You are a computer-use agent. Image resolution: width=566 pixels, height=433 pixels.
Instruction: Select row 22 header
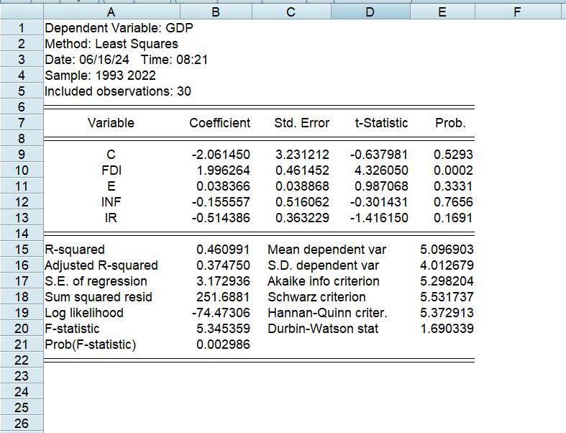22,360
